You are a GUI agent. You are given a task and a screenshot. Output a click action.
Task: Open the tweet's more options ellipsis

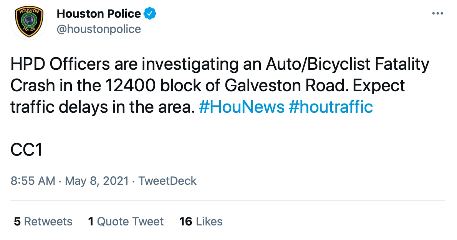pos(437,13)
